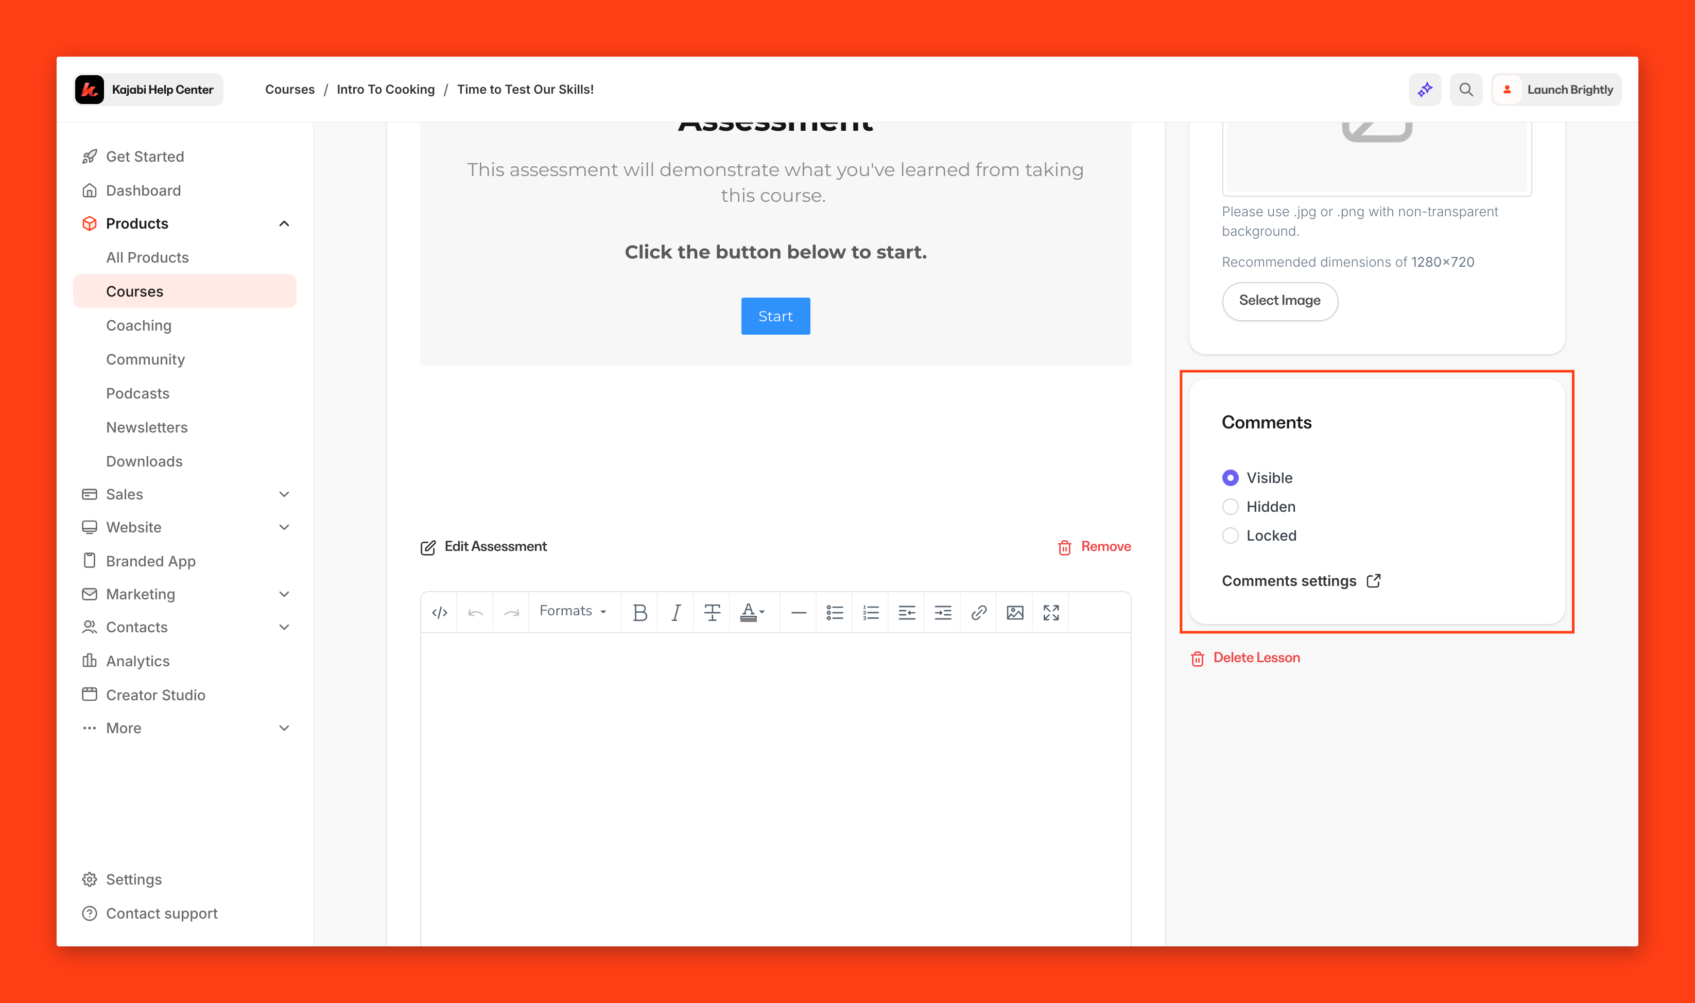The image size is (1695, 1003).
Task: Click the strikethrough formatting icon
Action: 712,612
